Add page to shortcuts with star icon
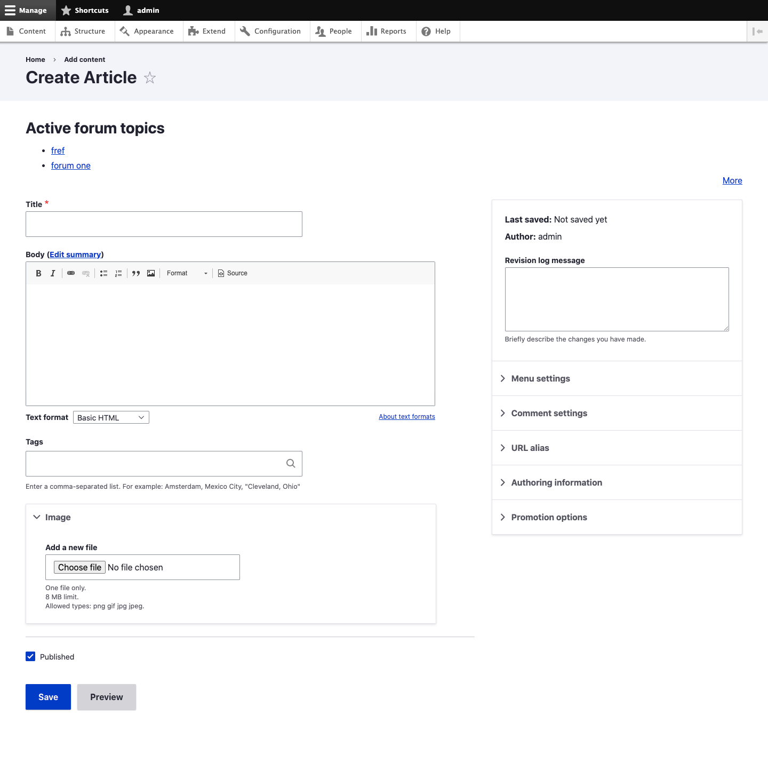The image size is (768, 770). 150,78
